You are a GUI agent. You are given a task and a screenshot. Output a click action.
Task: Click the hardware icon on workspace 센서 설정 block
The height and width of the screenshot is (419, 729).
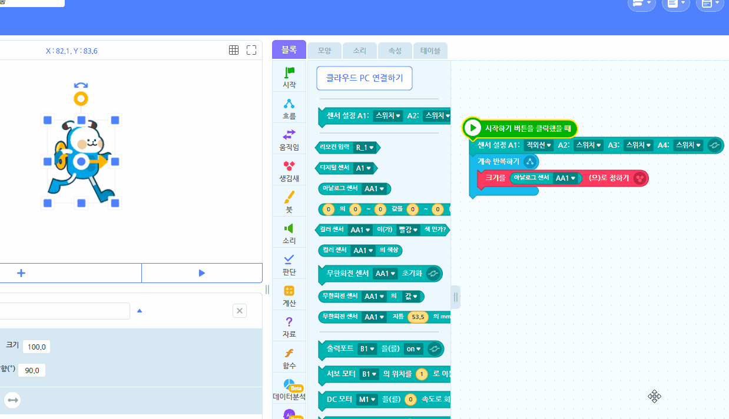[x=715, y=145]
